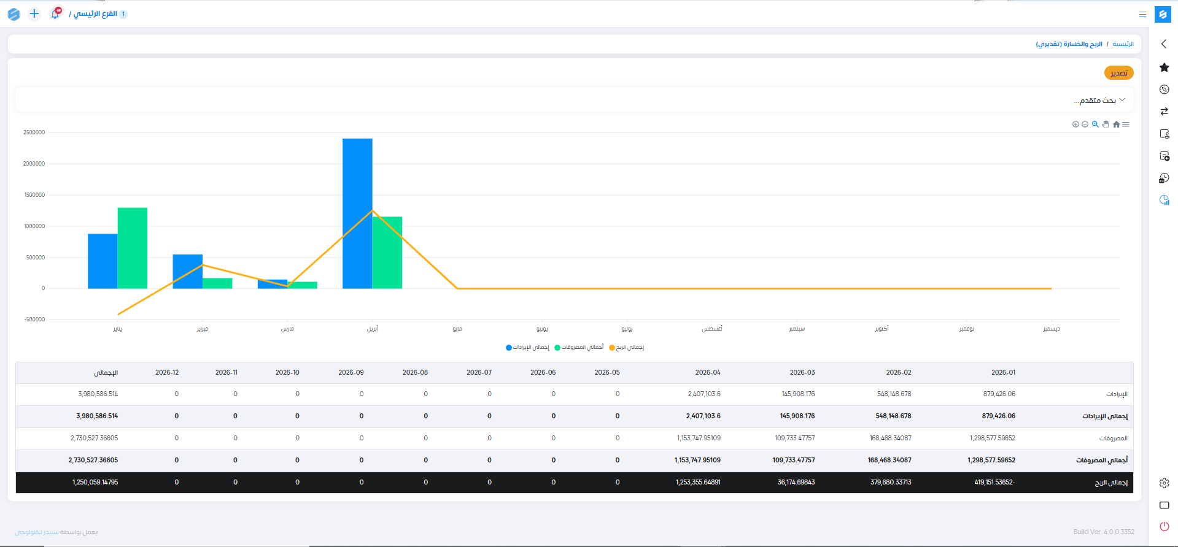
Task: Collapse the sidebar using the back chevron
Action: [1163, 44]
